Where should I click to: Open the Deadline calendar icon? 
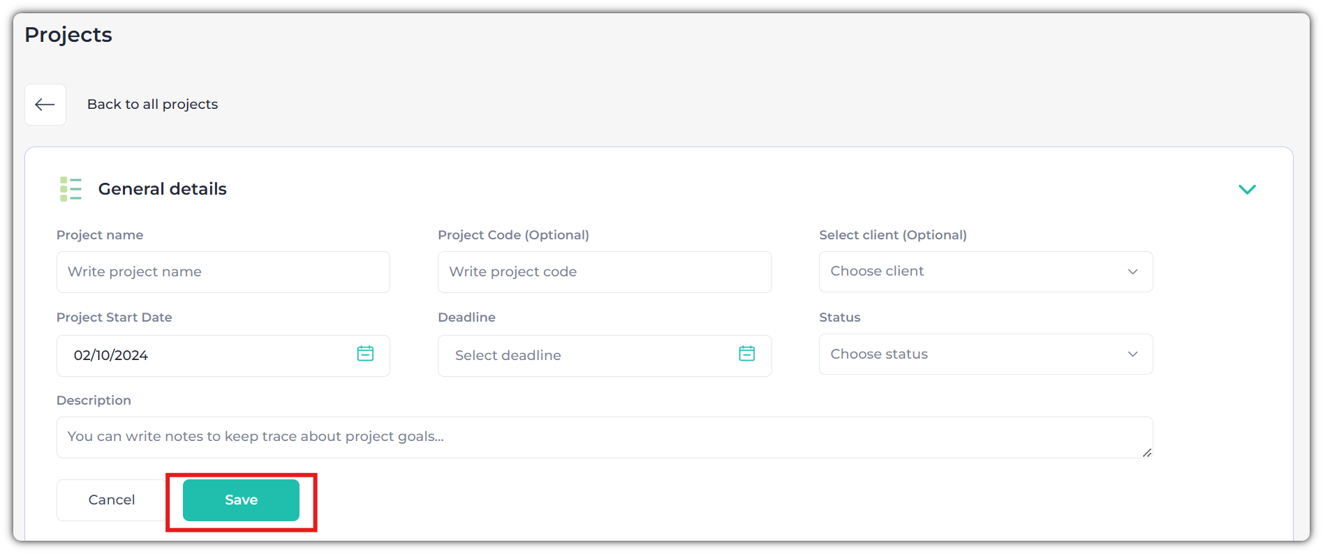746,354
